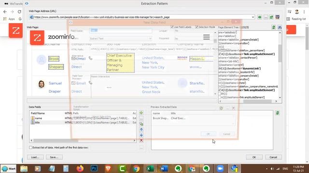Screen dimensions: 309x173
Task: Toggle Extract list of data checkbox
Action: [x=30, y=148]
